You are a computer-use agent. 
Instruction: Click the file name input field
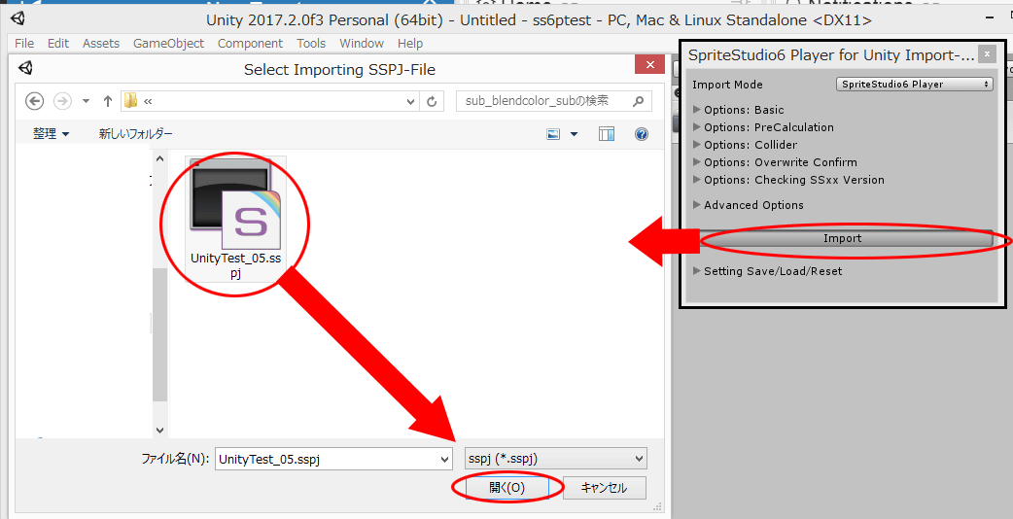point(333,459)
